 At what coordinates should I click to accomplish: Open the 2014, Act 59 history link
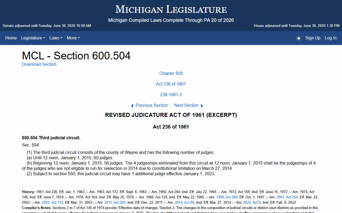pos(184,202)
